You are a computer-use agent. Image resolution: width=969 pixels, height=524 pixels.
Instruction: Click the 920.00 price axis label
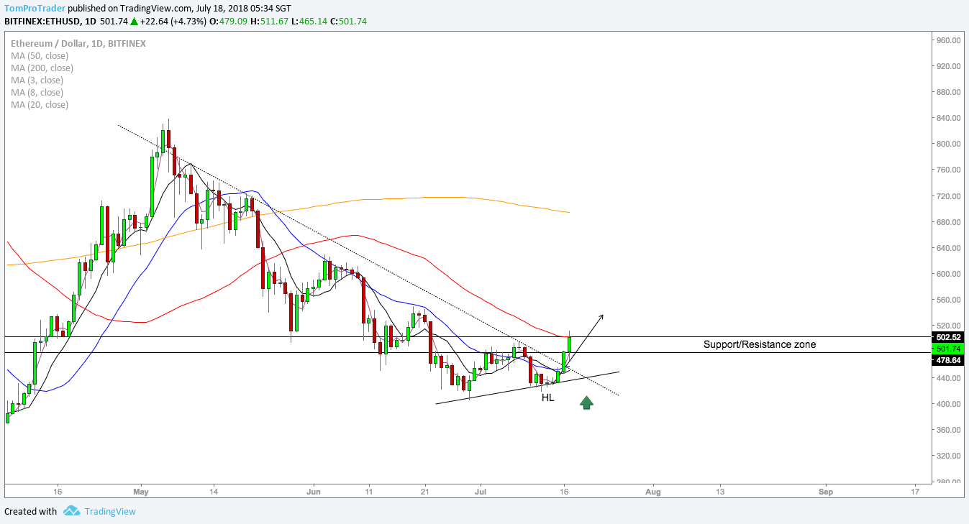pyautogui.click(x=950, y=66)
